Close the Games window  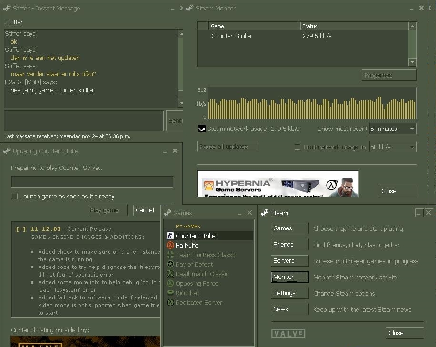coord(249,213)
